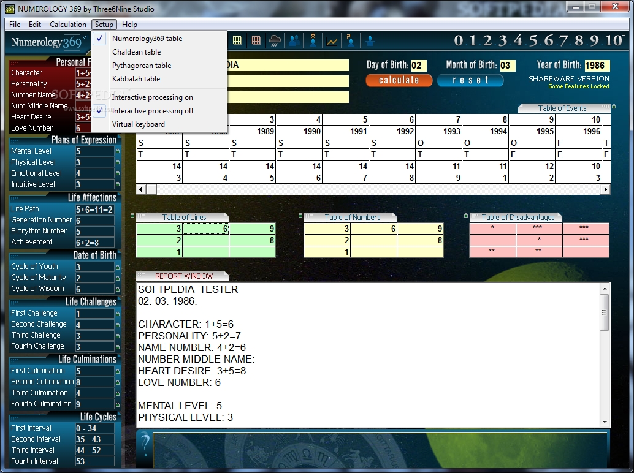Click the person with question mark icon

point(351,40)
